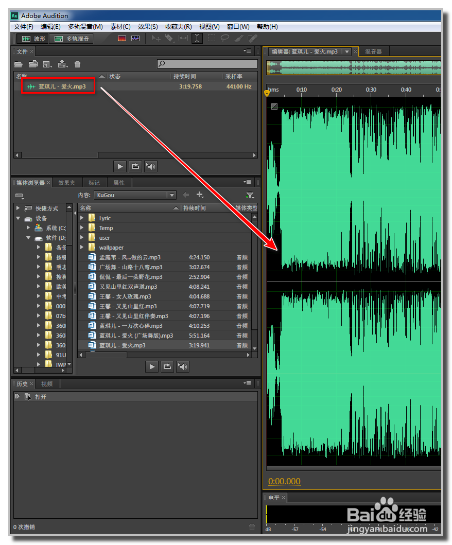Expand the 系统 (C:) drive

[28, 227]
